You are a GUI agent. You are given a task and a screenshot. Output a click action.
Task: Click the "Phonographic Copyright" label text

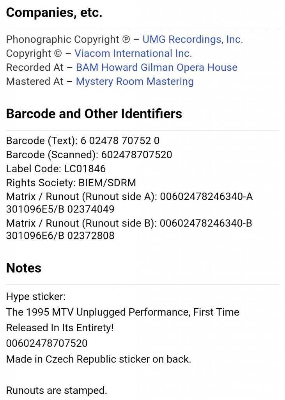tap(62, 39)
